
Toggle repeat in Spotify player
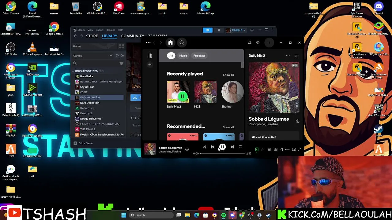tap(240, 147)
